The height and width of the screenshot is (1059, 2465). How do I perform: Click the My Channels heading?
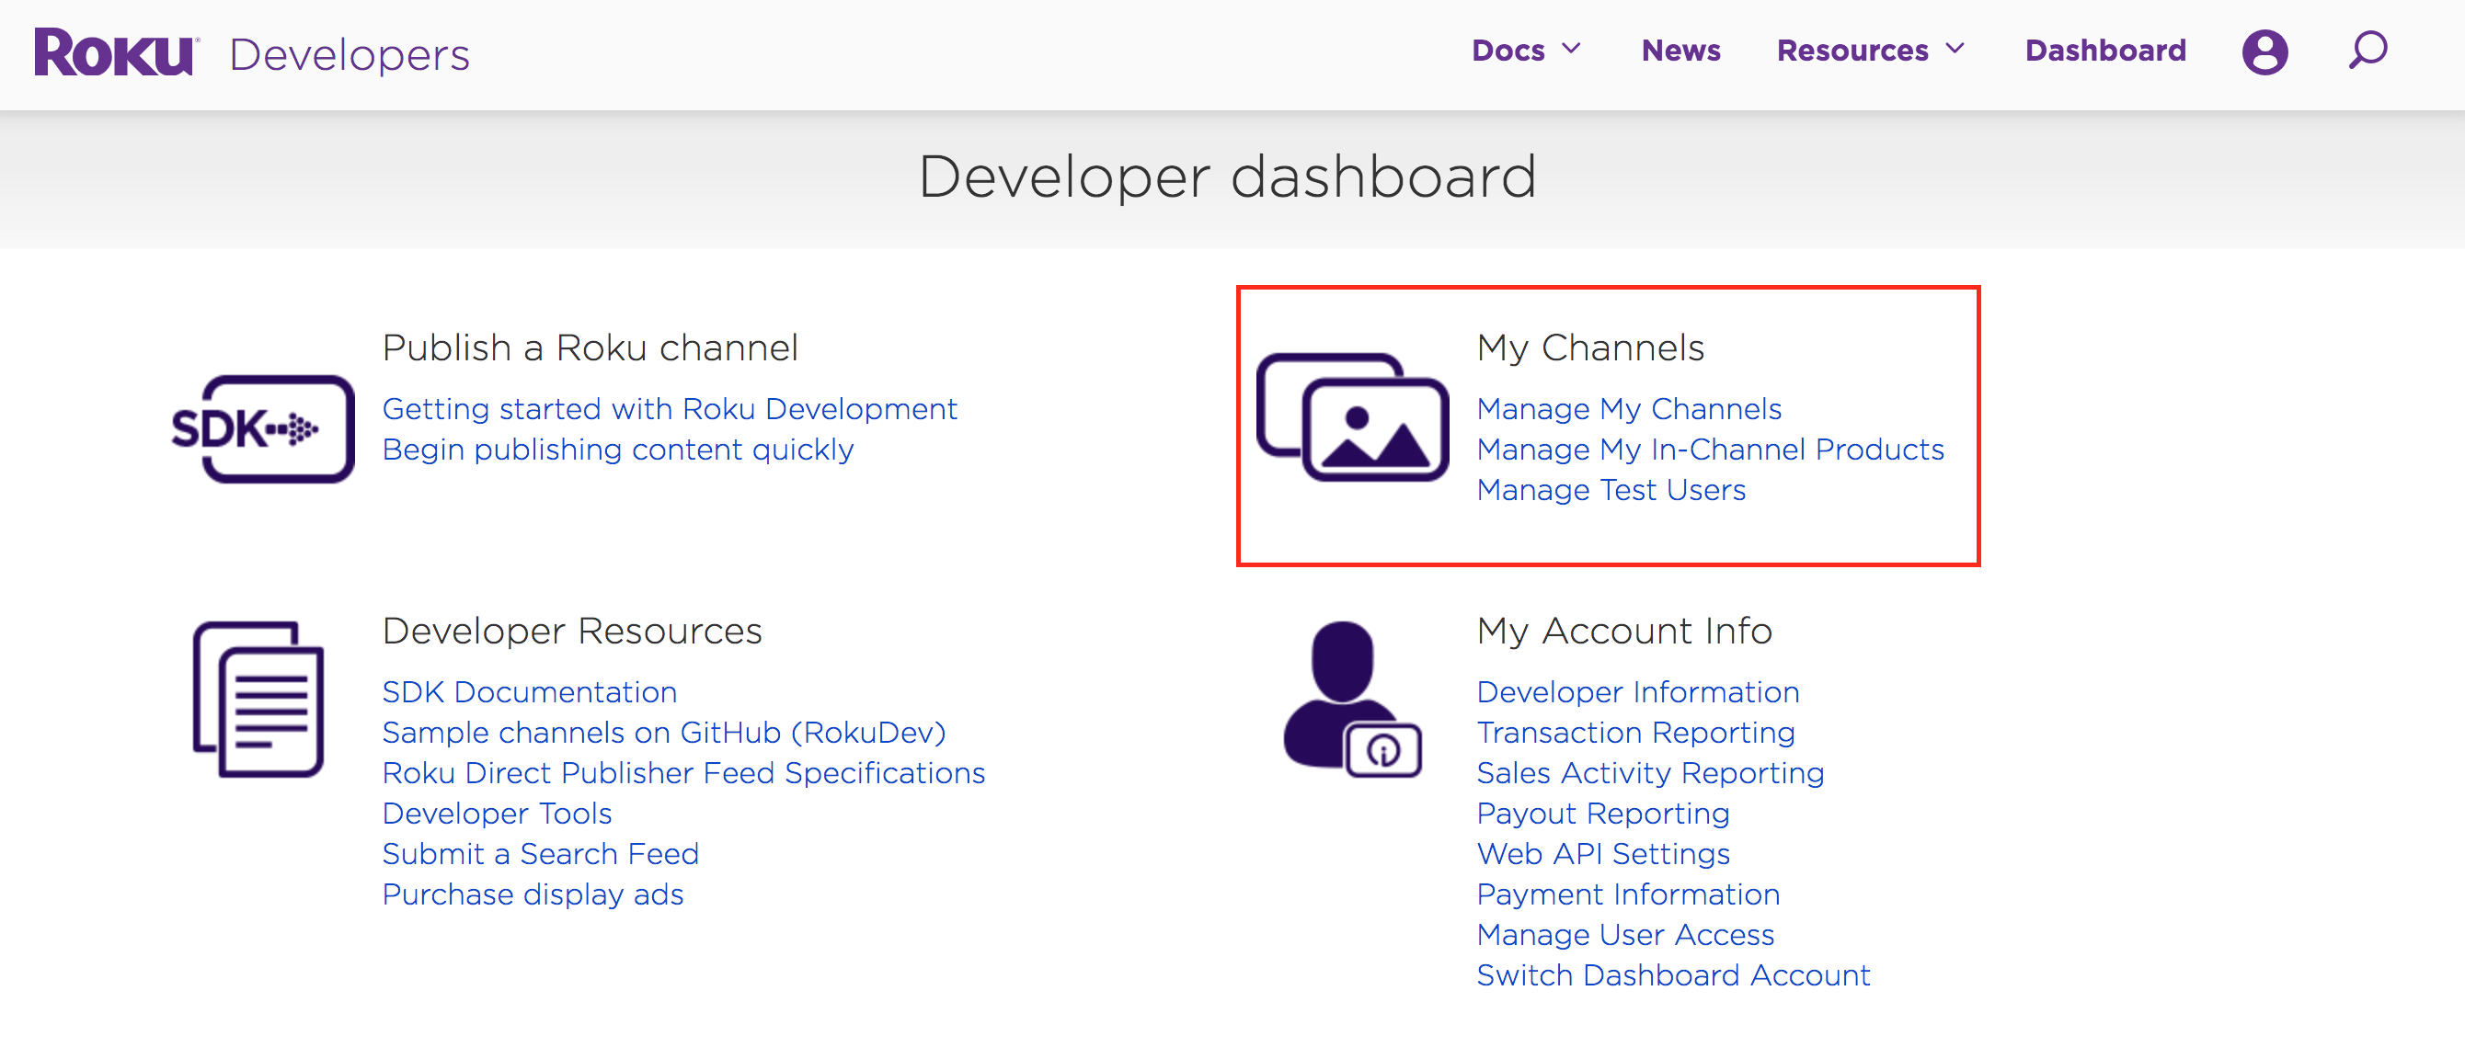coord(1590,347)
